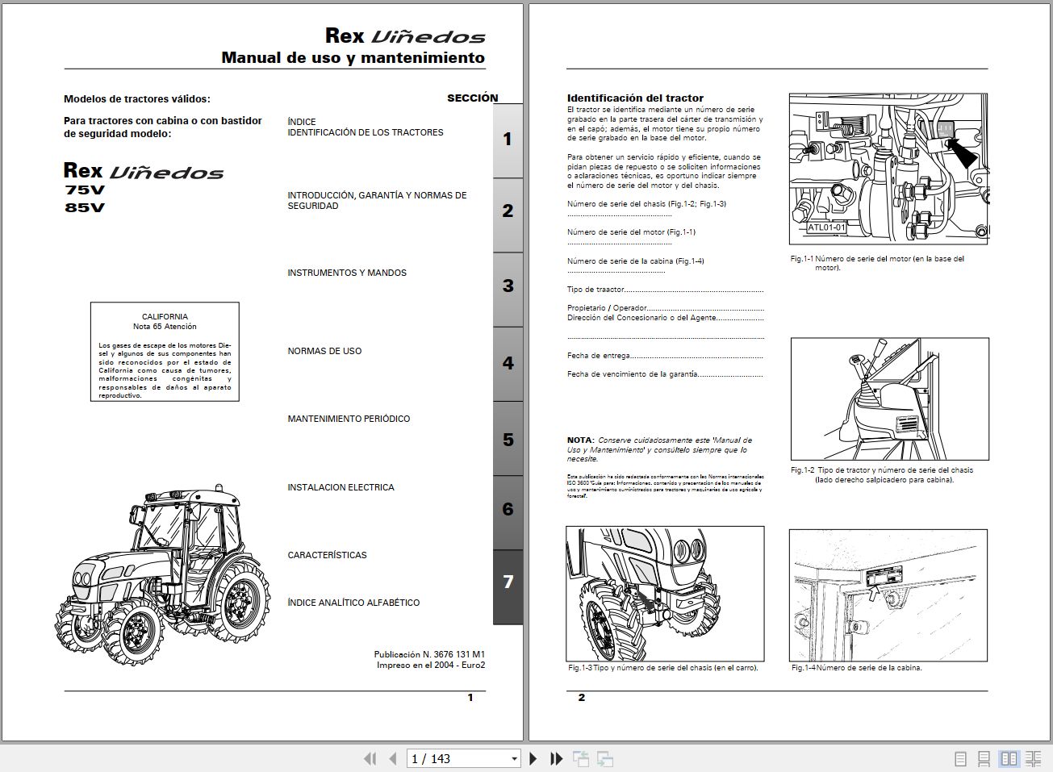The height and width of the screenshot is (772, 1053).
Task: Click the '85V' model text
Action: (85, 207)
